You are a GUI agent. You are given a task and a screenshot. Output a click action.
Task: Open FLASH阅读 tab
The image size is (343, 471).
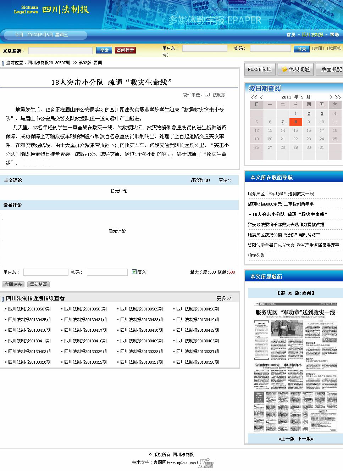pos(260,69)
